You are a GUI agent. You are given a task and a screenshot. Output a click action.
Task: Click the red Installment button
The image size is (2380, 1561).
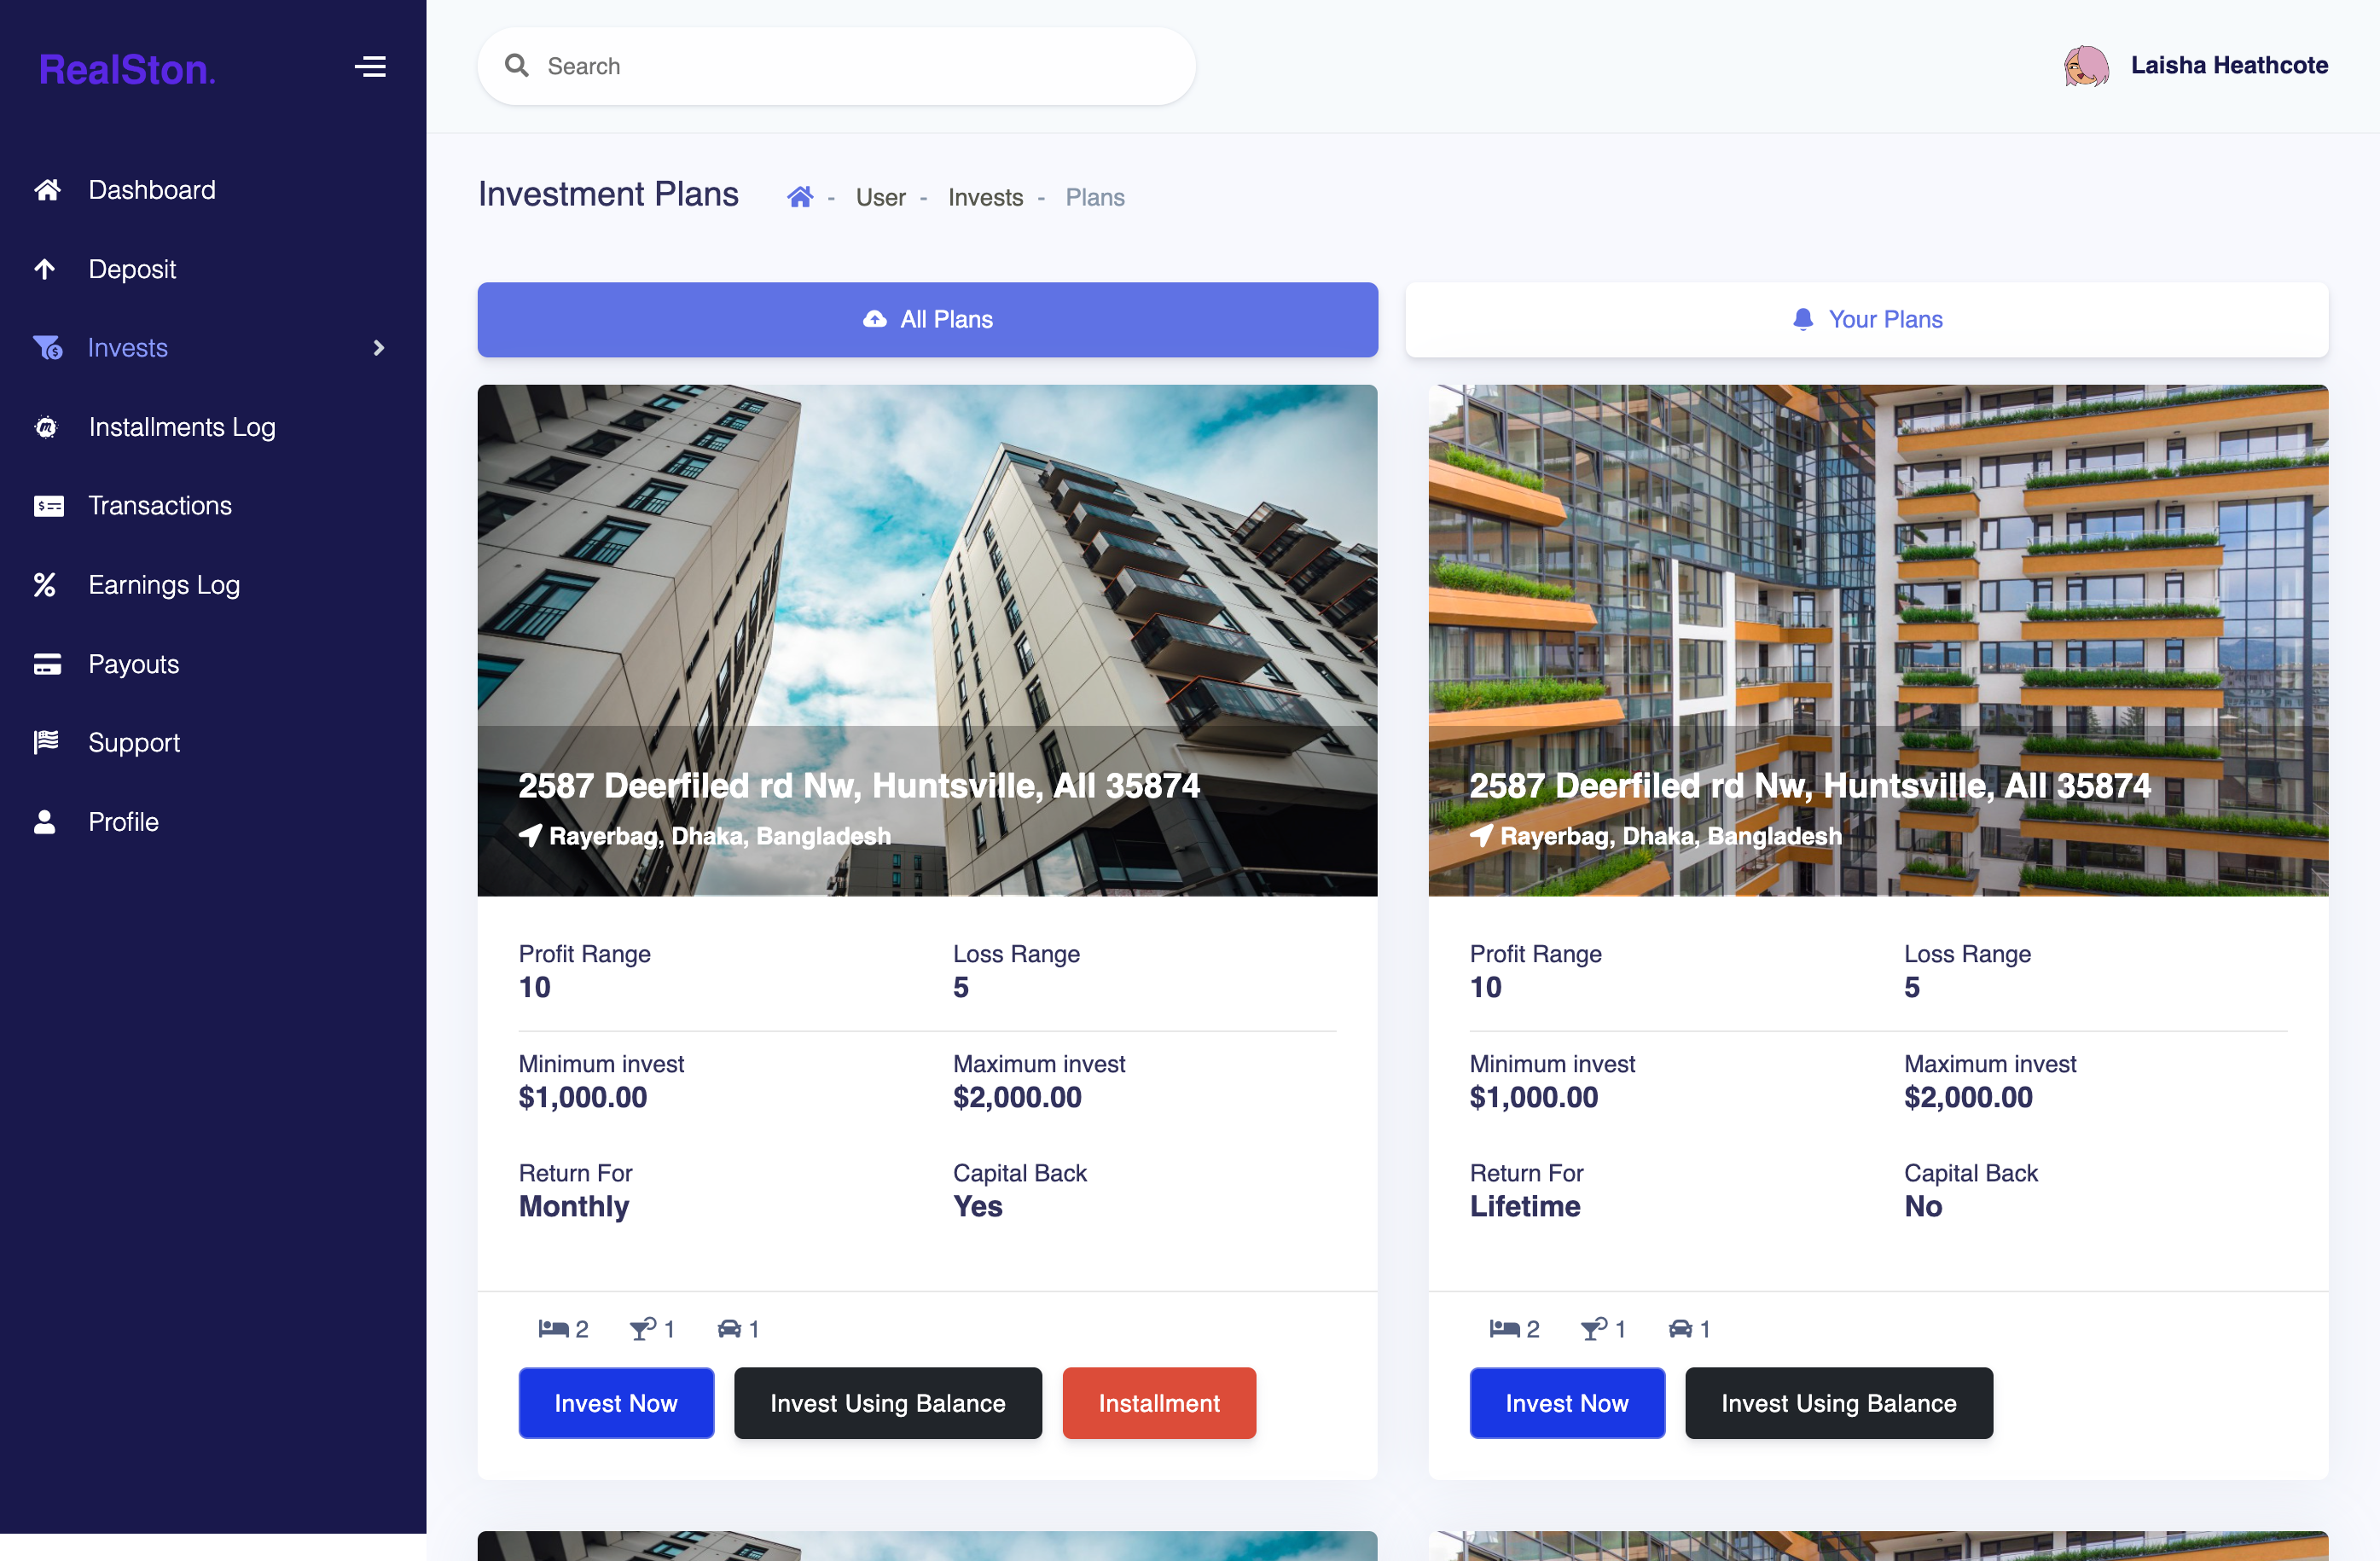point(1159,1403)
